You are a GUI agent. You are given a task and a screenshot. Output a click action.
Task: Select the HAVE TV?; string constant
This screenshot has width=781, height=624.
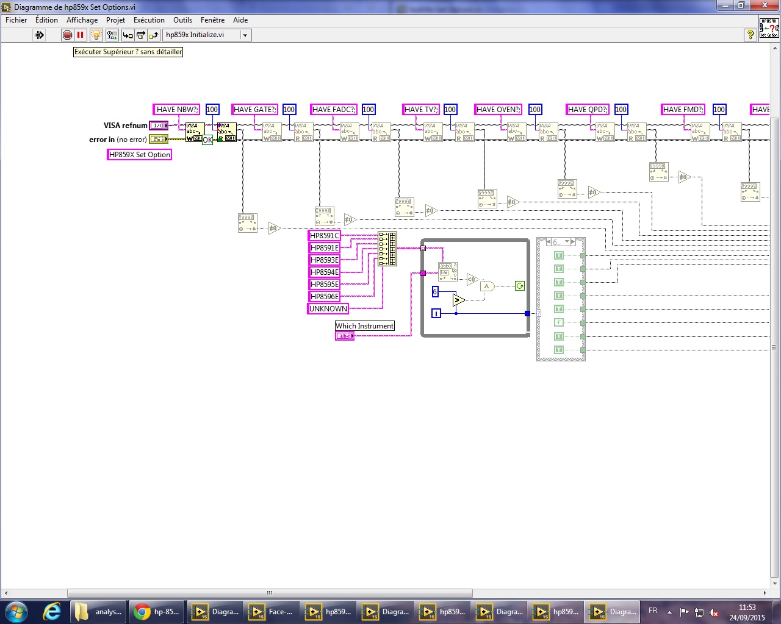tap(421, 110)
